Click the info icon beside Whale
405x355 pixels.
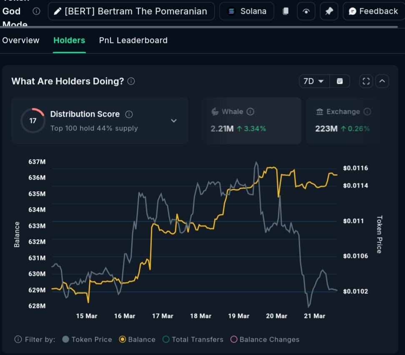250,112
